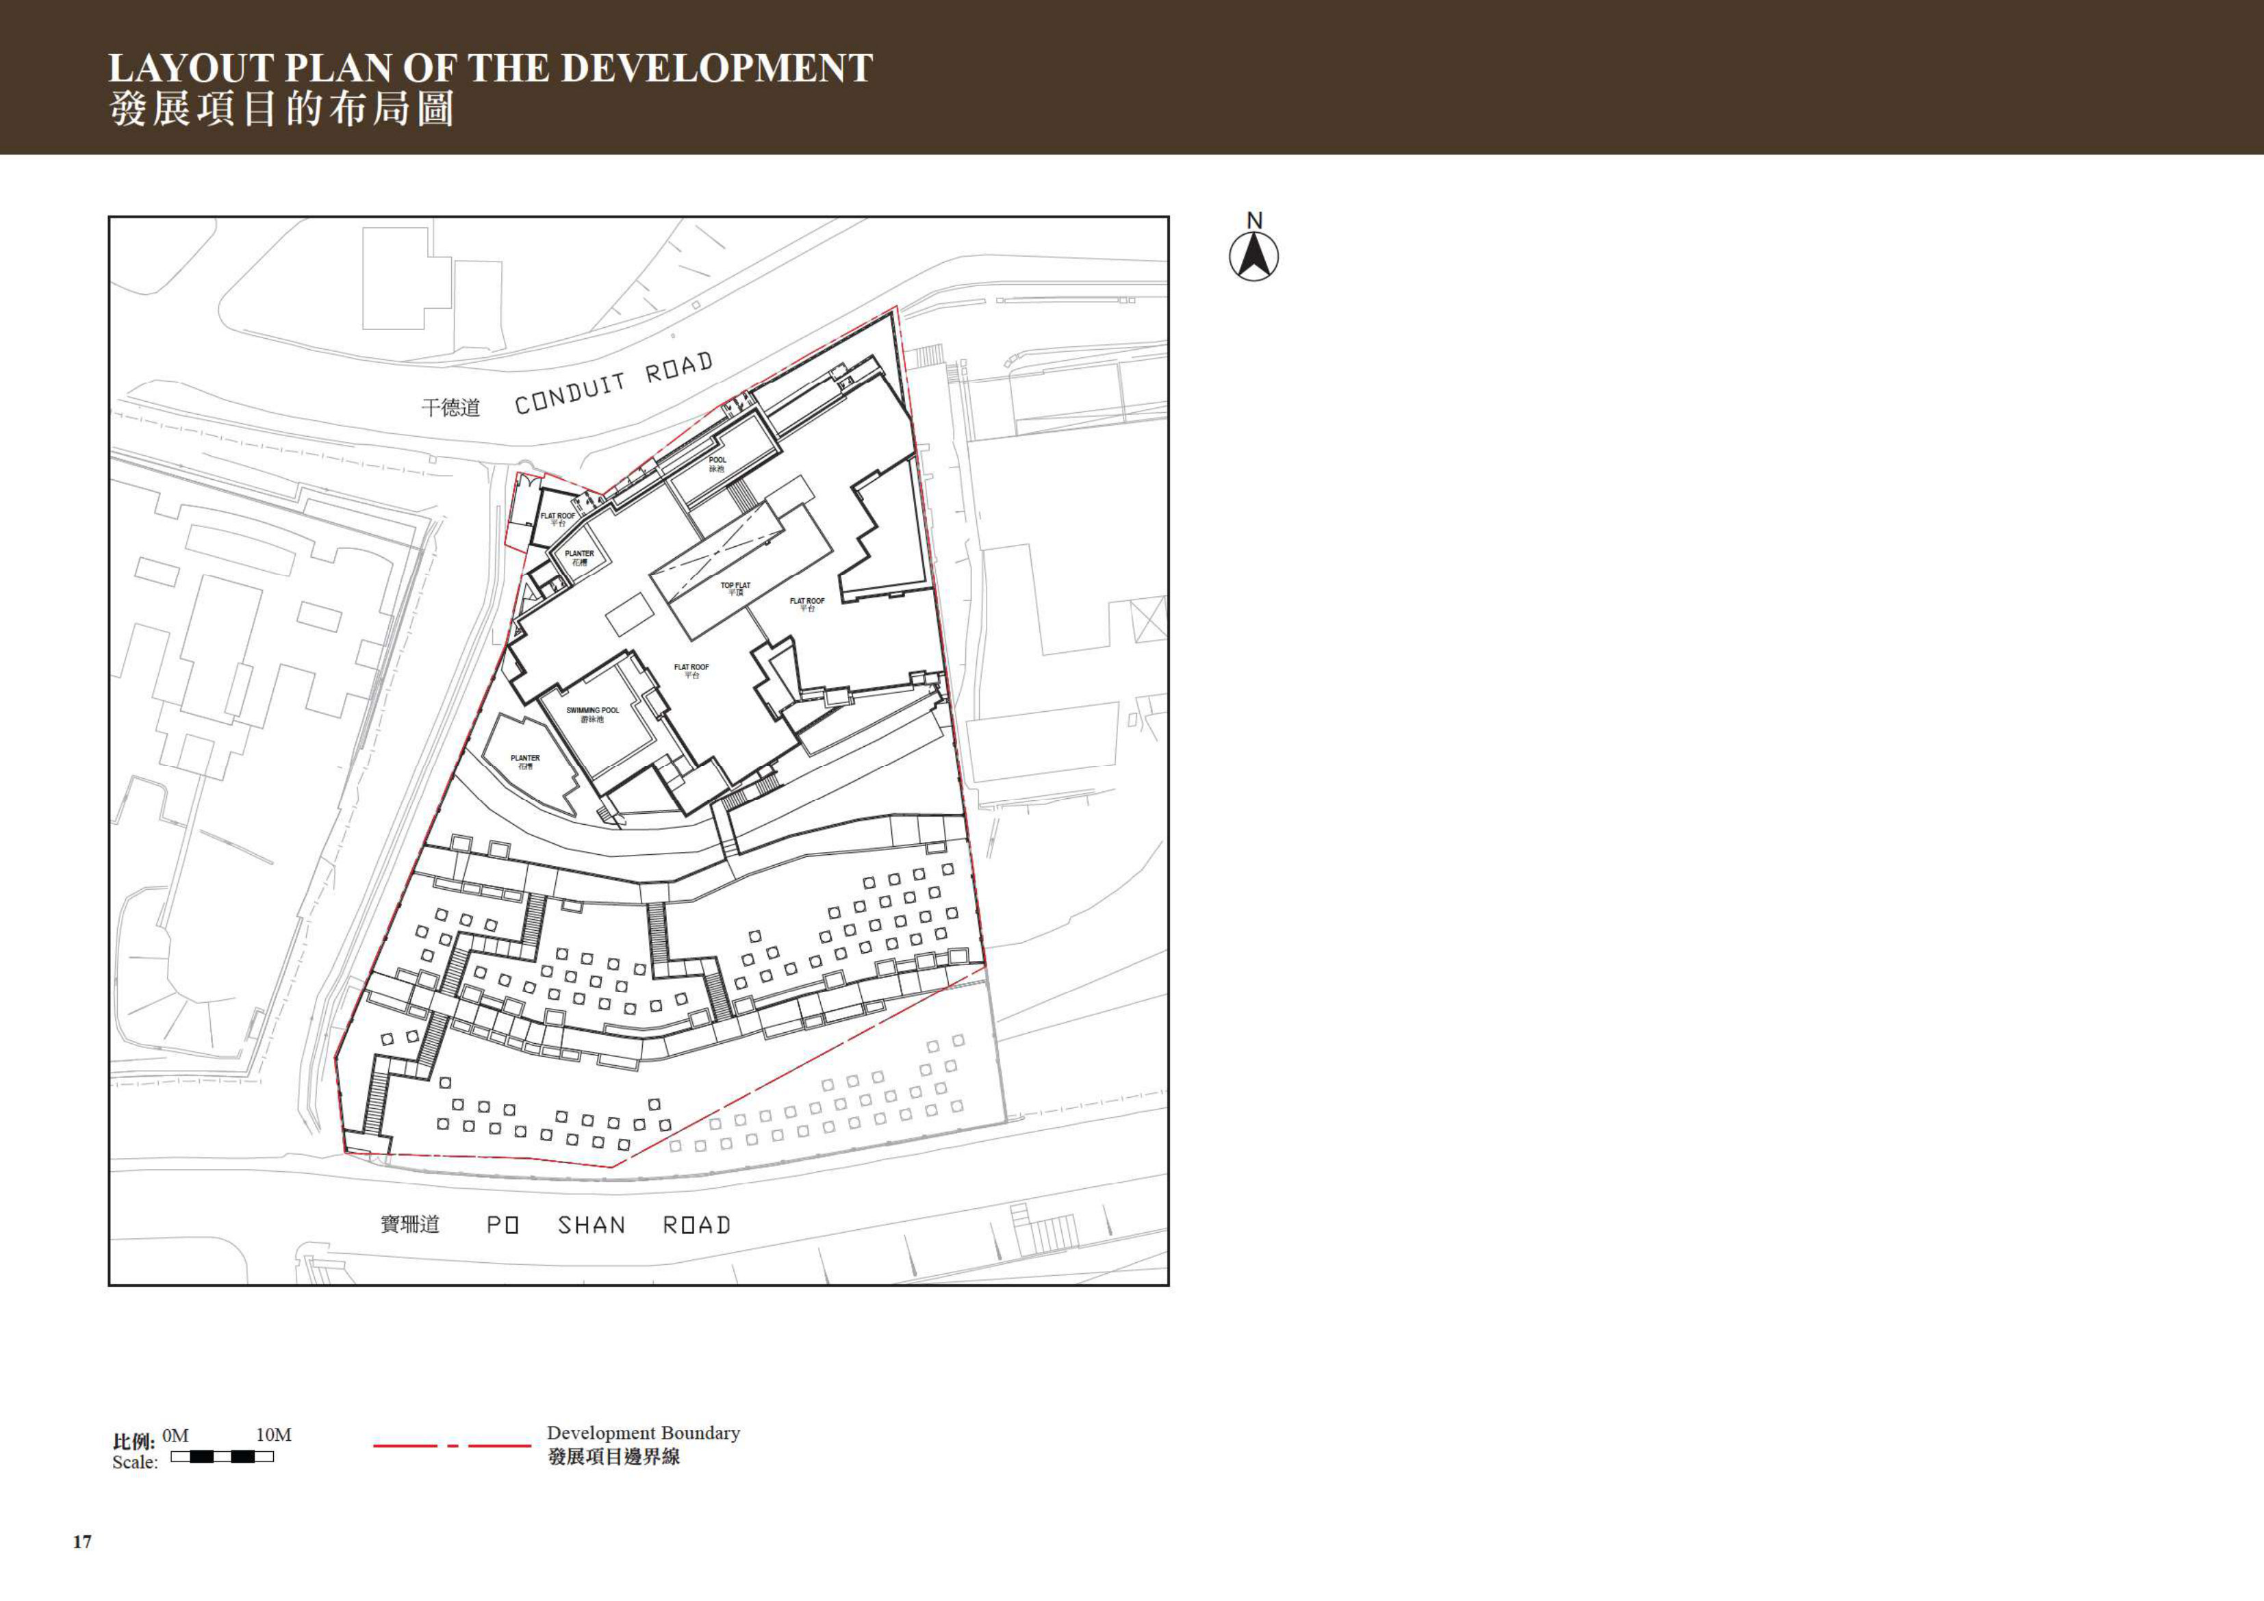This screenshot has height=1601, width=2264.
Task: Click the POOL label near Conduit Road
Action: point(717,463)
